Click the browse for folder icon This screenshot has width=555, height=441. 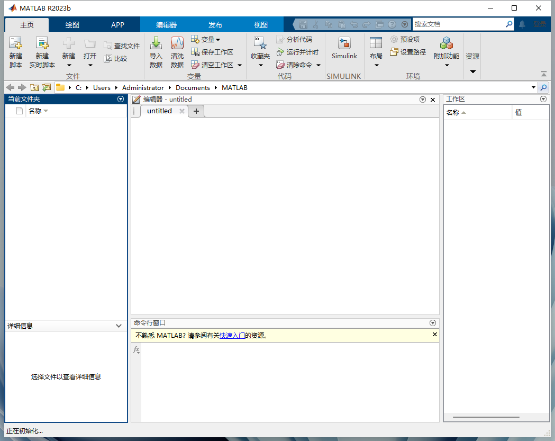pos(47,87)
